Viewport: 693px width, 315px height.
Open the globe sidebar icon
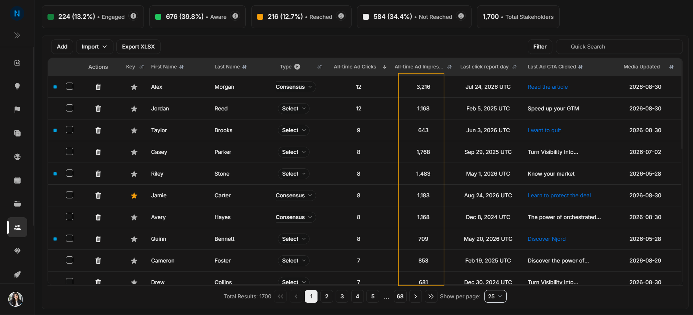(x=17, y=157)
